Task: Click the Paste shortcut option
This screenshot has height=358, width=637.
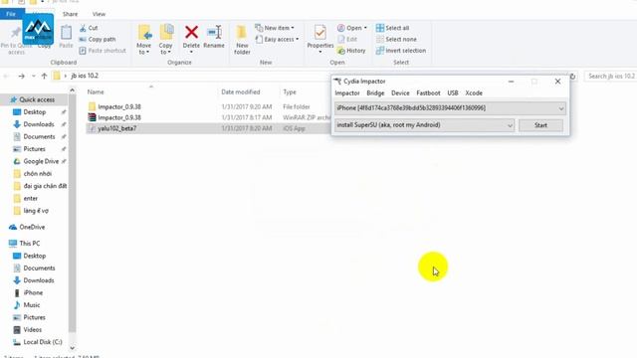Action: click(x=103, y=51)
